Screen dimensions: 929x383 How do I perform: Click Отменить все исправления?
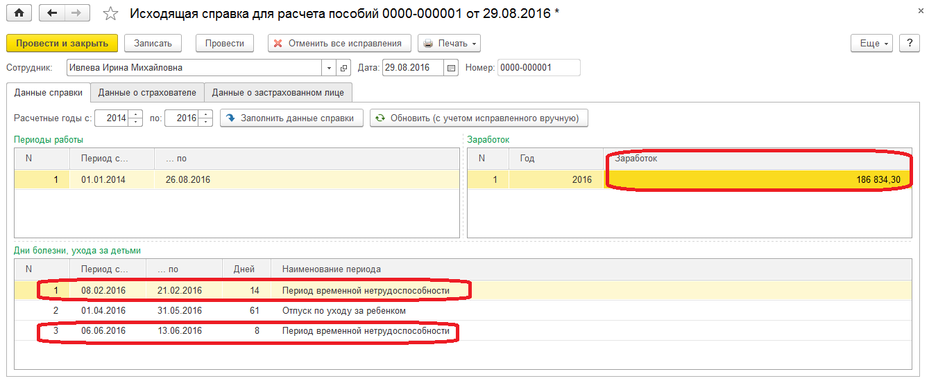(340, 43)
